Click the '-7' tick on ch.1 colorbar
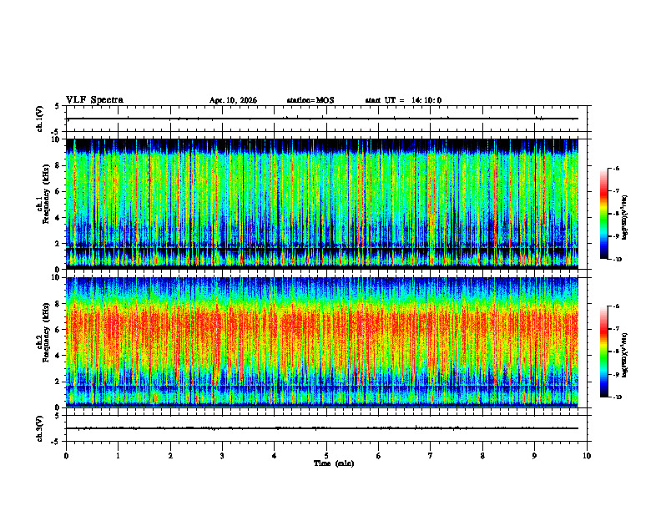This screenshot has width=661, height=511. click(x=616, y=191)
